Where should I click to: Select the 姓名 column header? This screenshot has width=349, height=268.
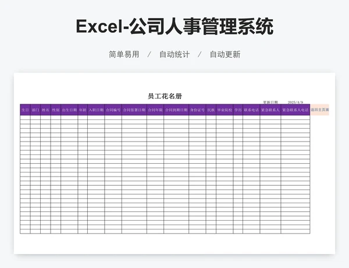click(x=45, y=110)
